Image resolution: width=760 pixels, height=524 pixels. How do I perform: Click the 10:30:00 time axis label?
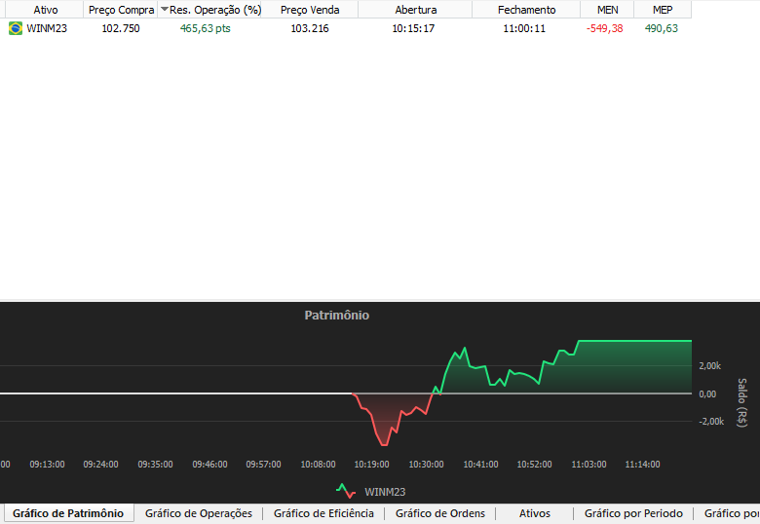point(426,465)
